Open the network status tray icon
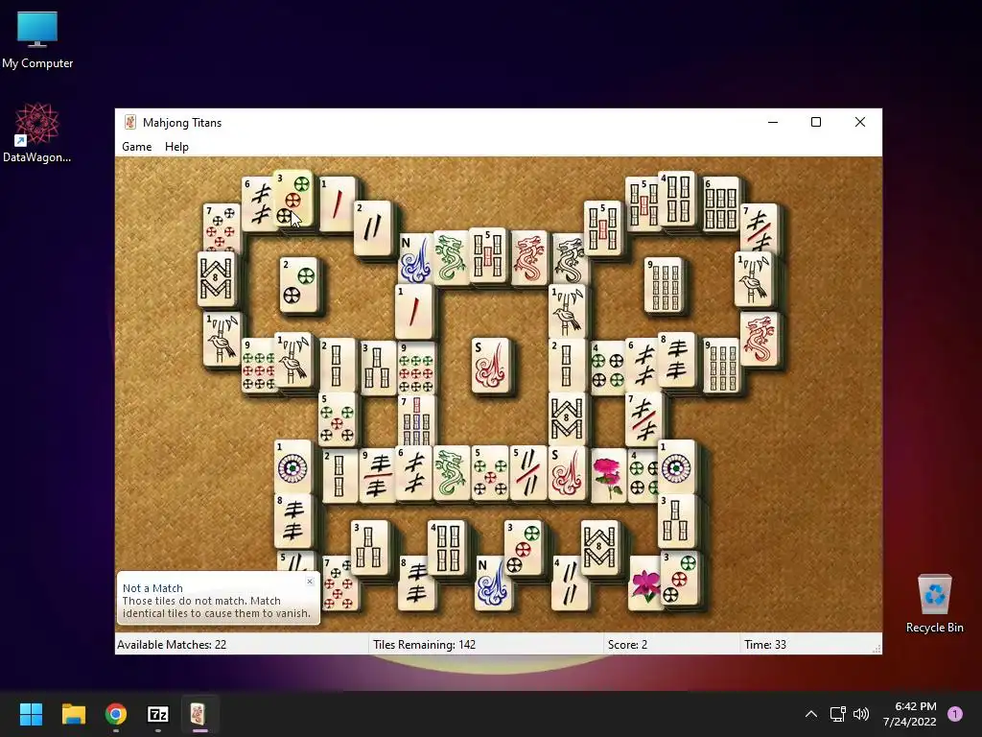The width and height of the screenshot is (982, 737). point(837,714)
